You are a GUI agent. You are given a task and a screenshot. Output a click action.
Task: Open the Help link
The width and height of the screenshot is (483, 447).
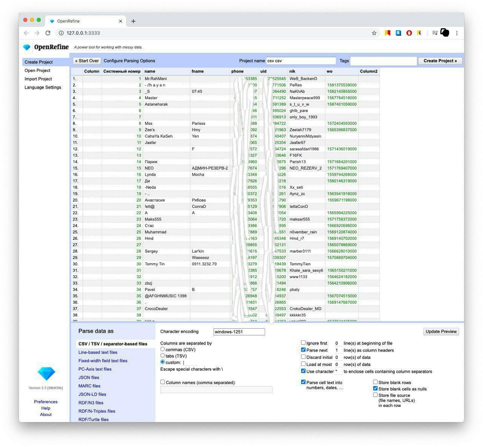(x=46, y=408)
